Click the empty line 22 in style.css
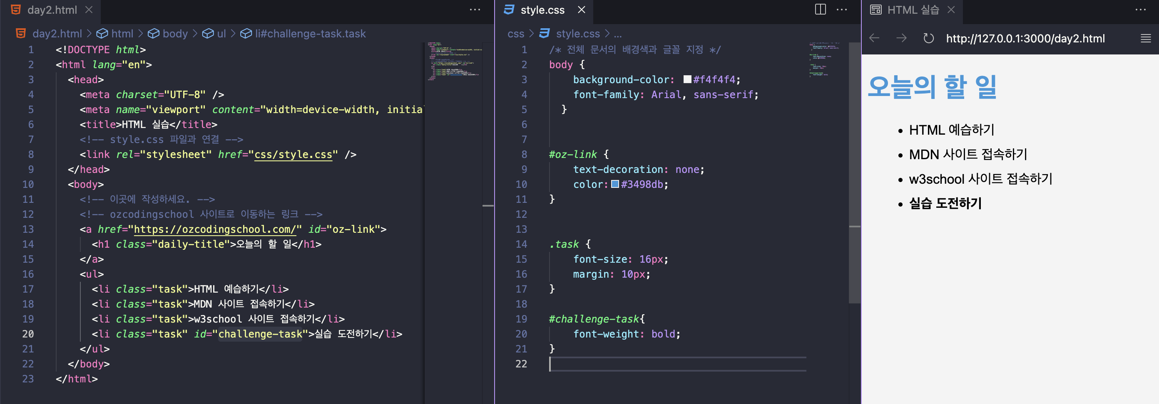The width and height of the screenshot is (1159, 404). [x=677, y=364]
